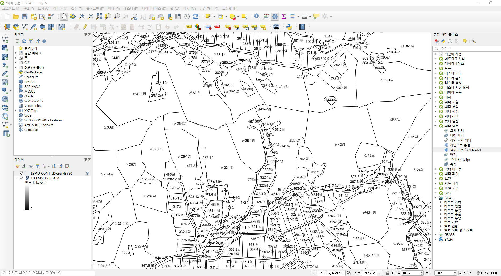The height and width of the screenshot is (276, 501).
Task: Collapse the 벡터 중첩 group
Action: coord(435,126)
